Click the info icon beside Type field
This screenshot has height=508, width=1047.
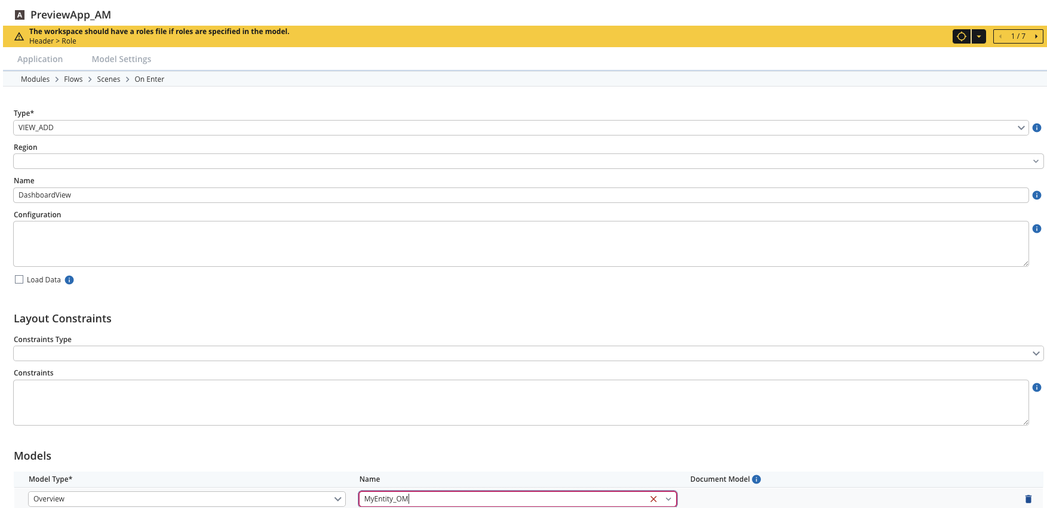pyautogui.click(x=1037, y=128)
